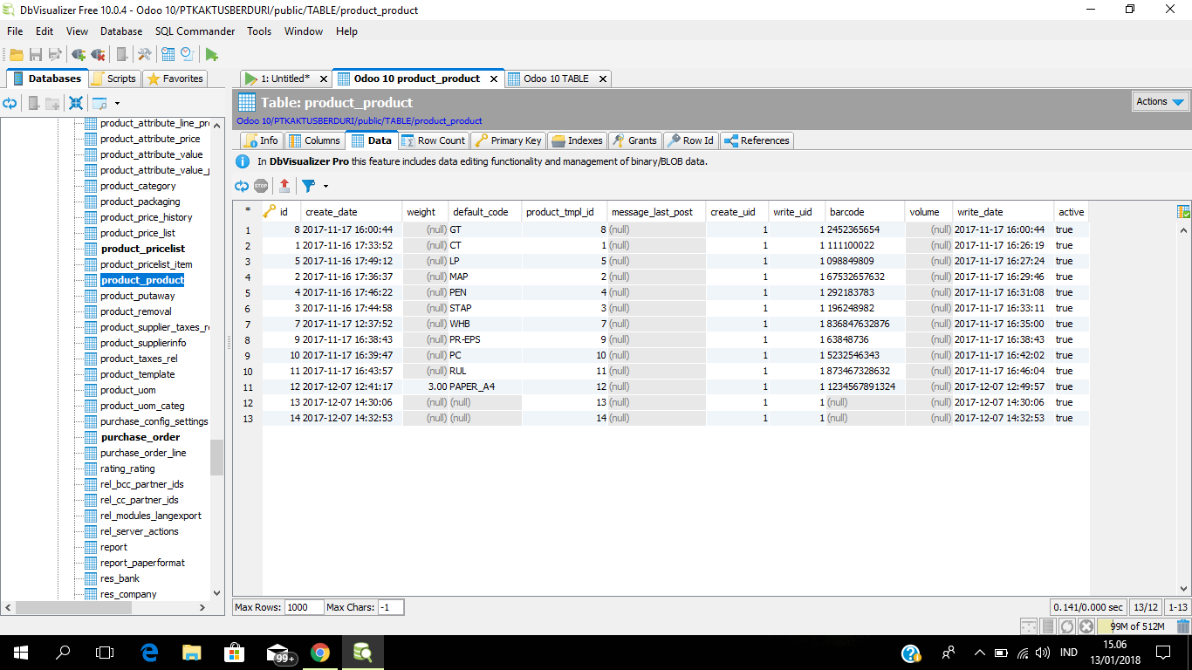This screenshot has width=1192, height=670.
Task: Select purchase_order in the database tree
Action: click(140, 437)
